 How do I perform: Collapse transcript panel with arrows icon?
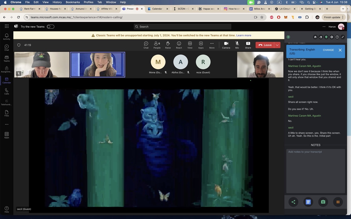click(342, 37)
